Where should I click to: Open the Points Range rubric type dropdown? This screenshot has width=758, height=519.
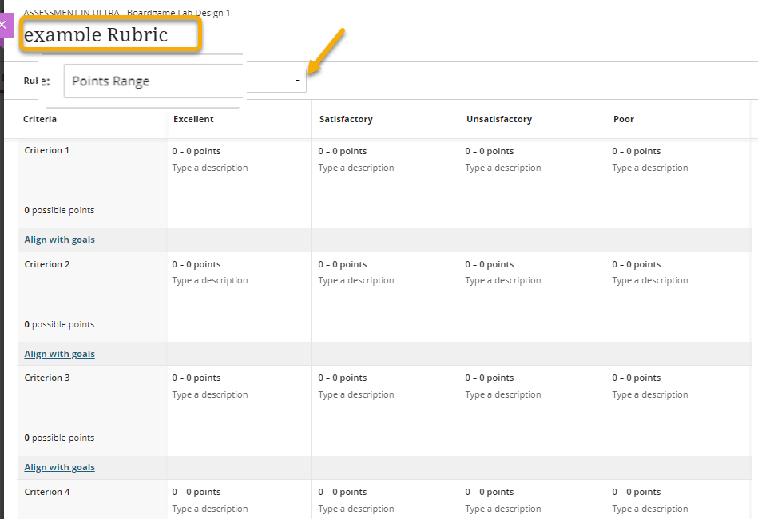pos(296,81)
